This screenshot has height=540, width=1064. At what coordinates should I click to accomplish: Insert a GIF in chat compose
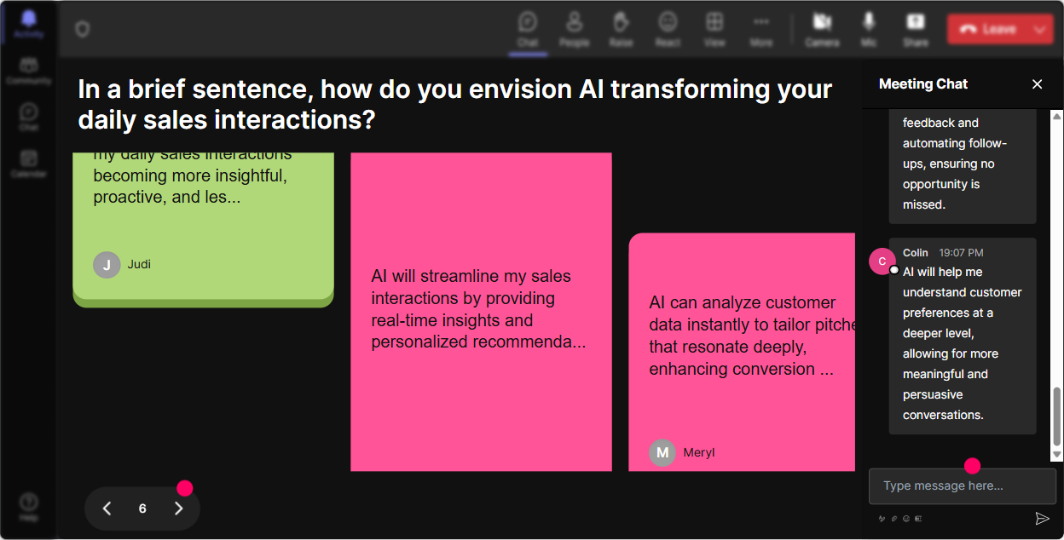click(x=918, y=518)
